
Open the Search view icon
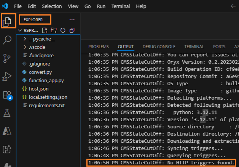[7, 40]
